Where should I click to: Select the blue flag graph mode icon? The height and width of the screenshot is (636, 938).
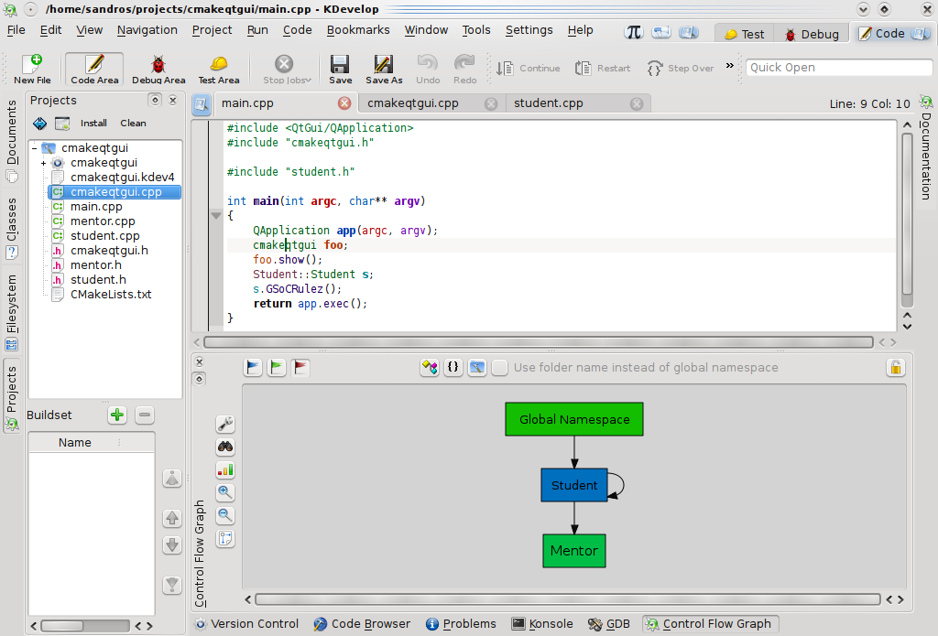pos(252,367)
